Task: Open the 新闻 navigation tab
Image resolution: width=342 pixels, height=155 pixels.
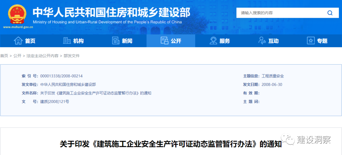Action: point(122,41)
